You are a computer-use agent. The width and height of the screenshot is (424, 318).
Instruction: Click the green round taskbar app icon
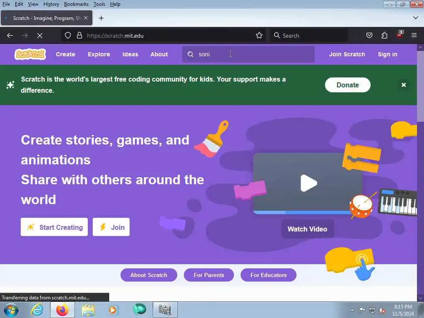tap(140, 309)
